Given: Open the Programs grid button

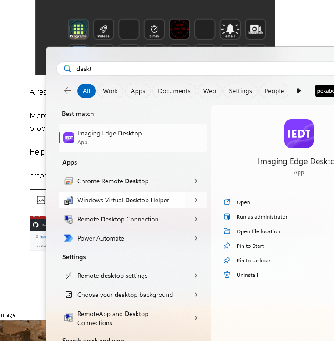Looking at the screenshot, I should (x=78, y=29).
